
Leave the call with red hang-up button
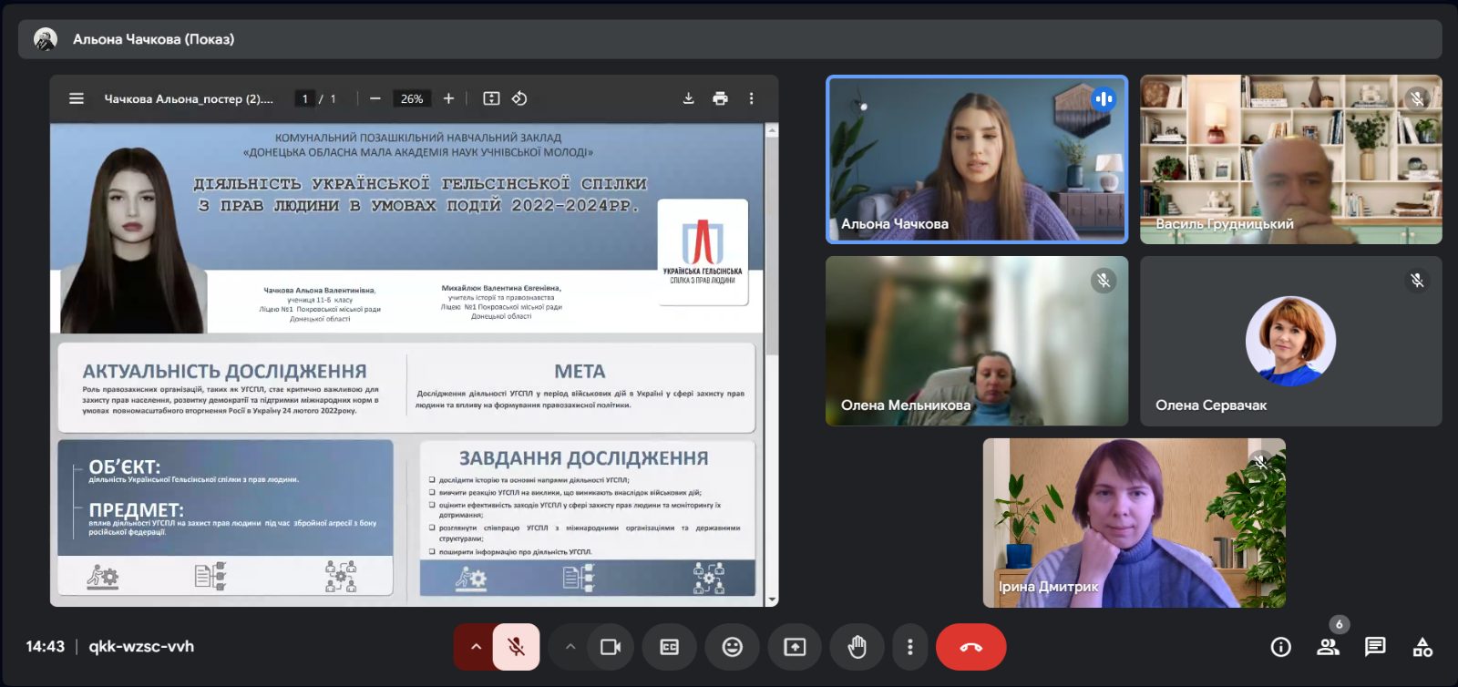971,647
